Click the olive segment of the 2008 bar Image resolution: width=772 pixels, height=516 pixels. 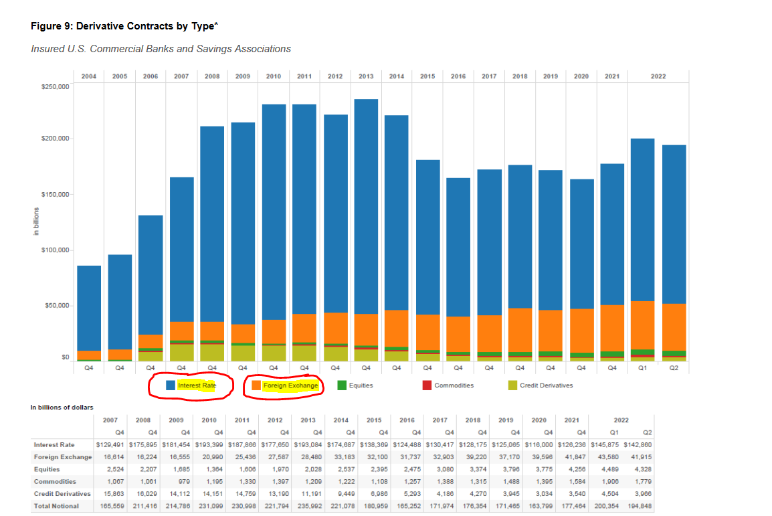point(212,353)
